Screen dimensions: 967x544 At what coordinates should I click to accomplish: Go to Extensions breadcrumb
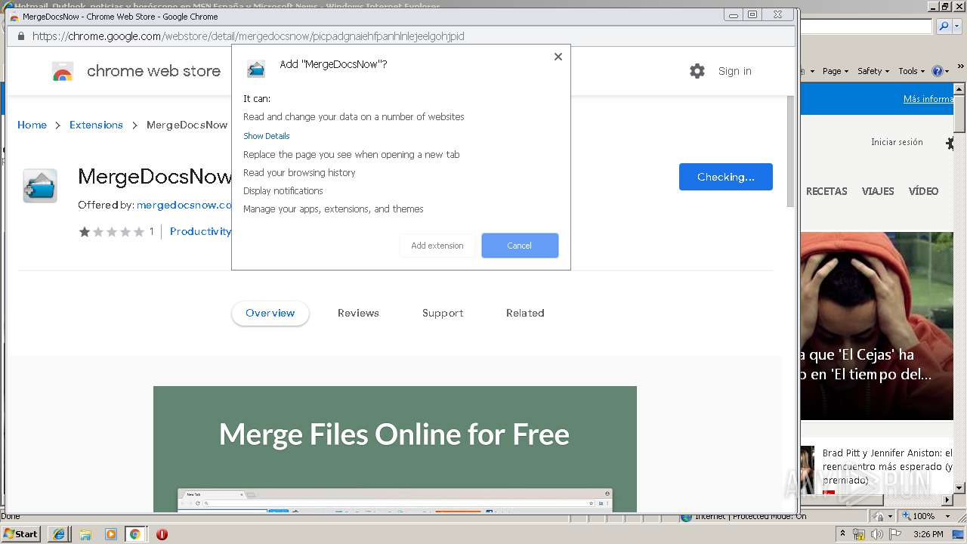click(96, 125)
